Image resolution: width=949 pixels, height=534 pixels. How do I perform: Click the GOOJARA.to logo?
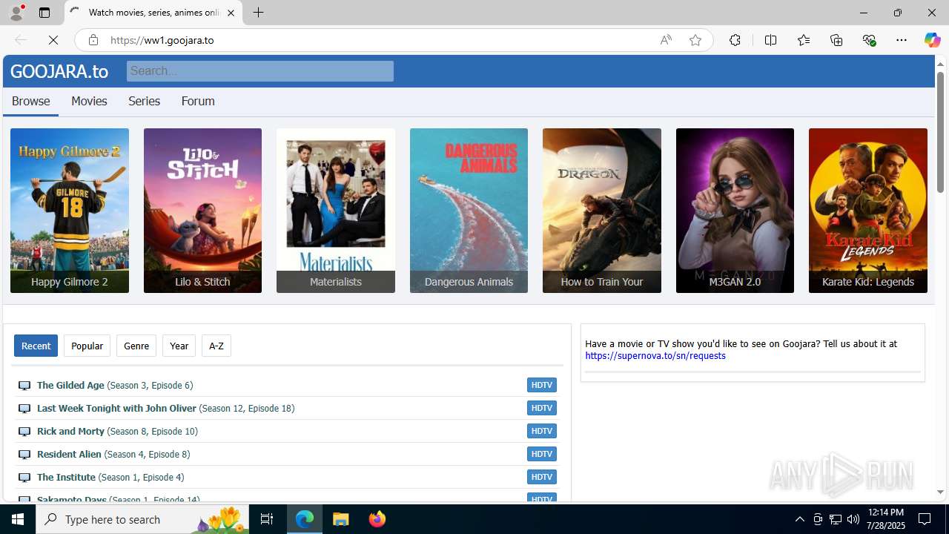point(59,71)
